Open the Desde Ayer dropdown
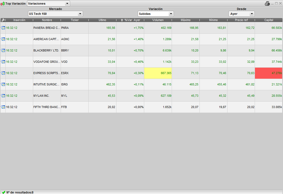 tap(241, 14)
